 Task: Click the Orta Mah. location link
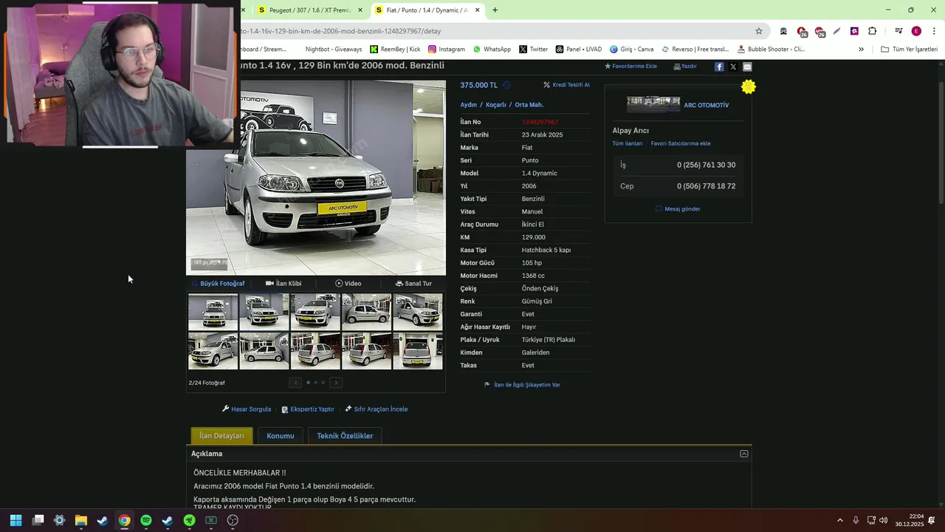coord(529,105)
